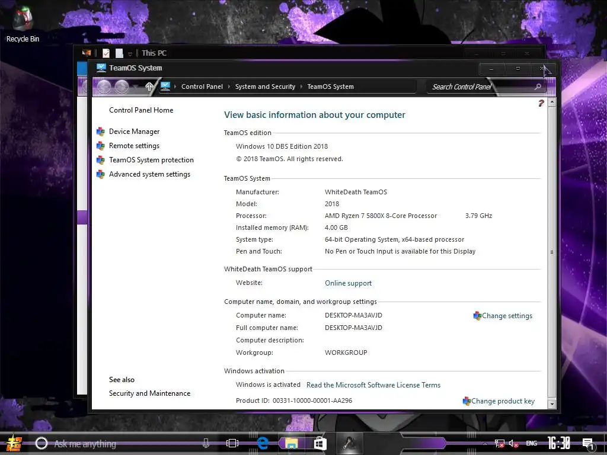Click the computer icon in address bar

click(x=165, y=86)
